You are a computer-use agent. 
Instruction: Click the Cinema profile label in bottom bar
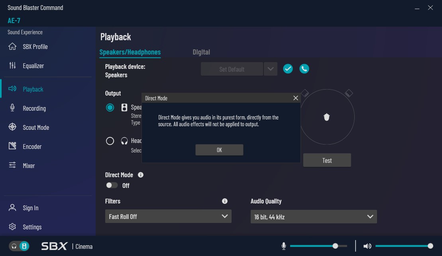(x=84, y=246)
